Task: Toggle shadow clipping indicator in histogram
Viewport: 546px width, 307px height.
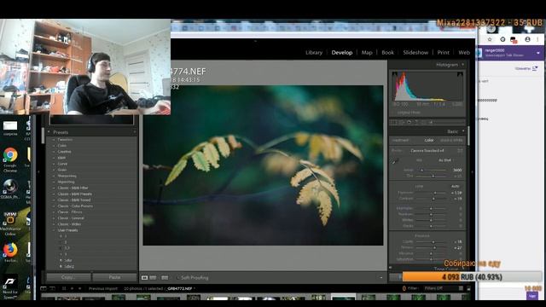Action: (394, 74)
